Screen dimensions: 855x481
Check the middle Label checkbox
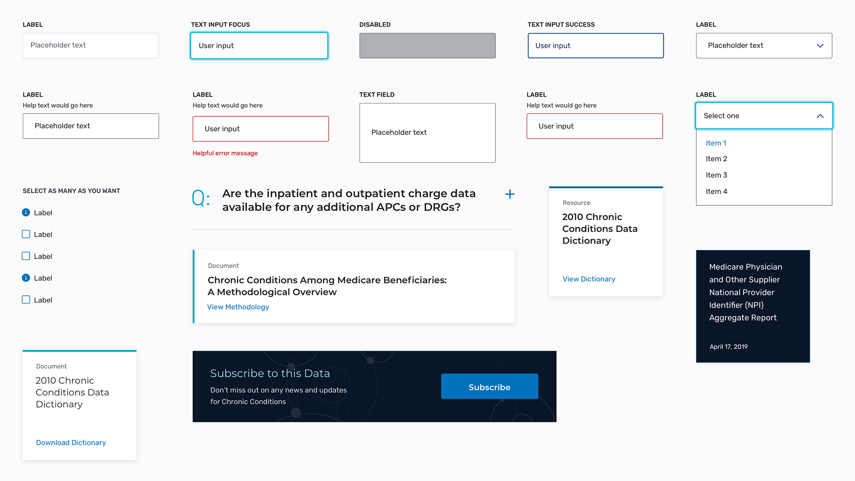(26, 256)
